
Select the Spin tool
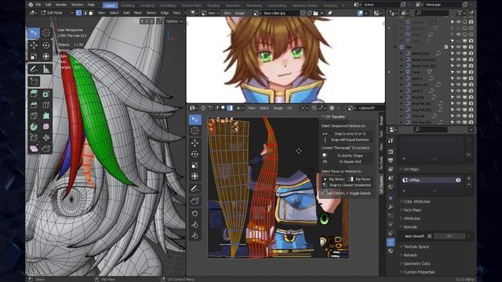click(x=34, y=127)
